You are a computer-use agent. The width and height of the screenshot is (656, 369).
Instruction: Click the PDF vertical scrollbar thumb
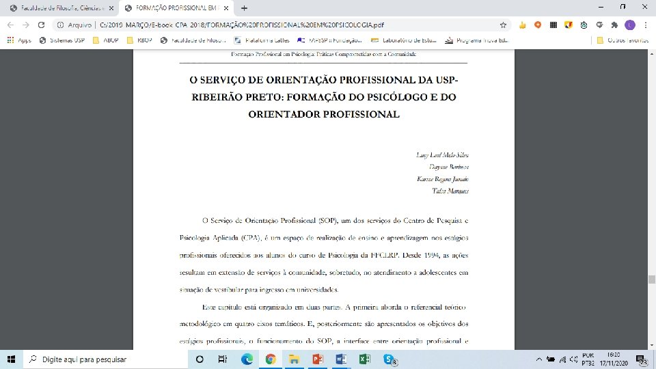tap(651, 279)
